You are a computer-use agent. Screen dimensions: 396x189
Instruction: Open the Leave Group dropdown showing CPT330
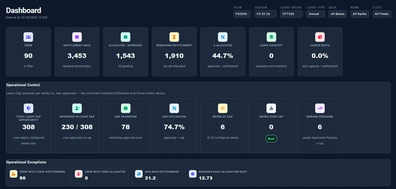click(x=291, y=14)
